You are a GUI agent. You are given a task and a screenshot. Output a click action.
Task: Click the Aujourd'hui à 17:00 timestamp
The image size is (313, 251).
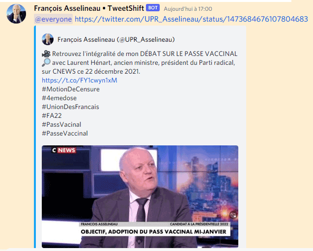coord(188,9)
